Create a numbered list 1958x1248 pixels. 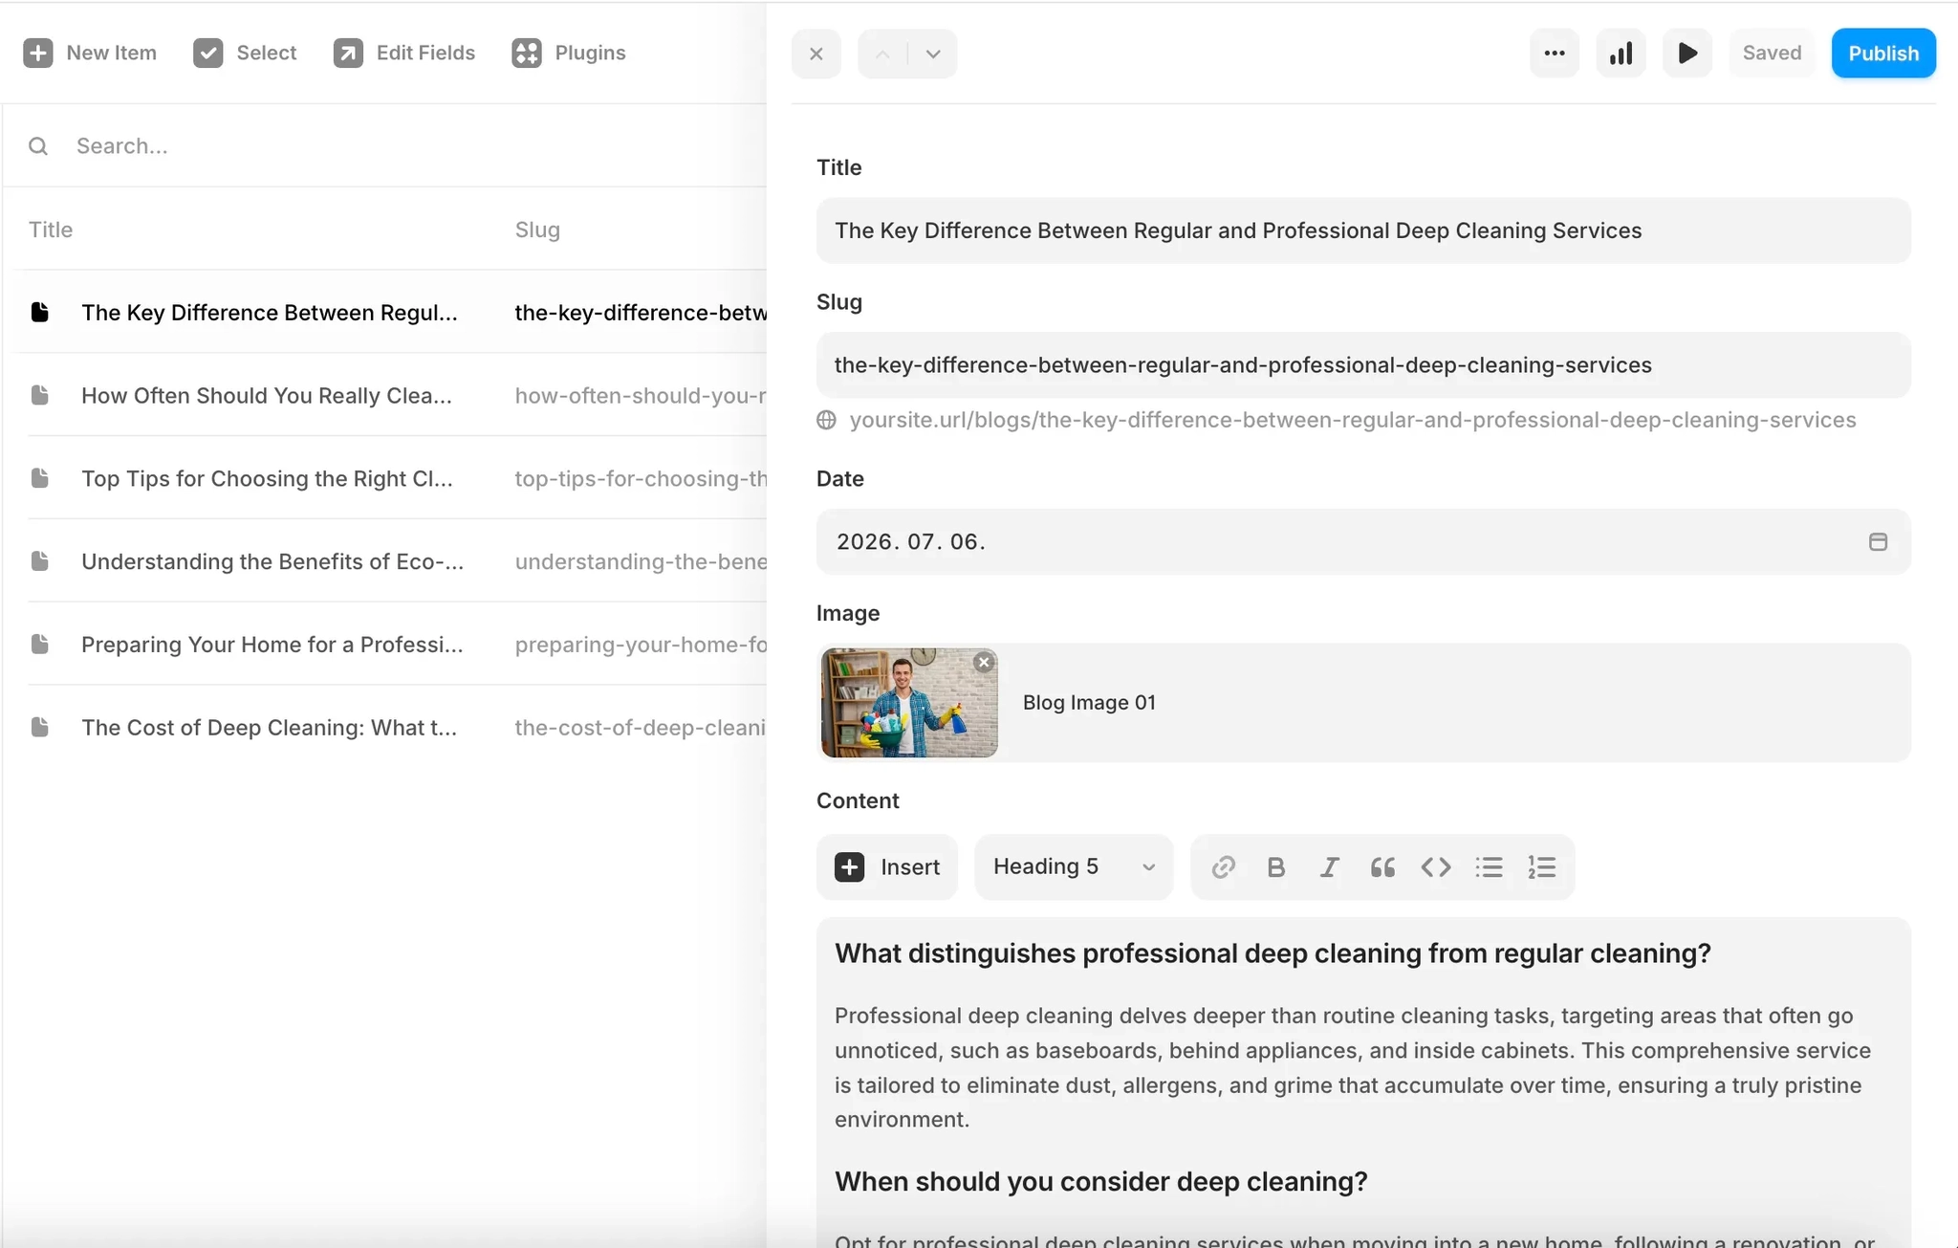pyautogui.click(x=1542, y=867)
